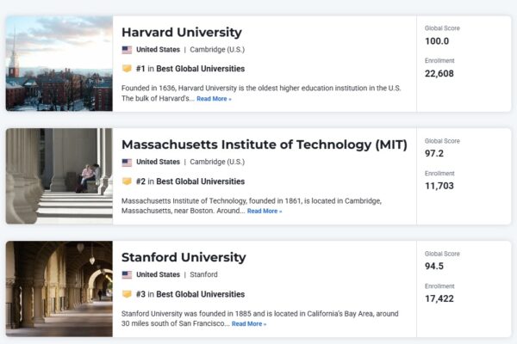Image resolution: width=517 pixels, height=344 pixels.
Task: Click Read More in Stanford's description
Action: click(249, 324)
